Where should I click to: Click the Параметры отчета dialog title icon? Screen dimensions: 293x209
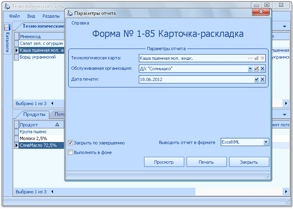[70, 13]
